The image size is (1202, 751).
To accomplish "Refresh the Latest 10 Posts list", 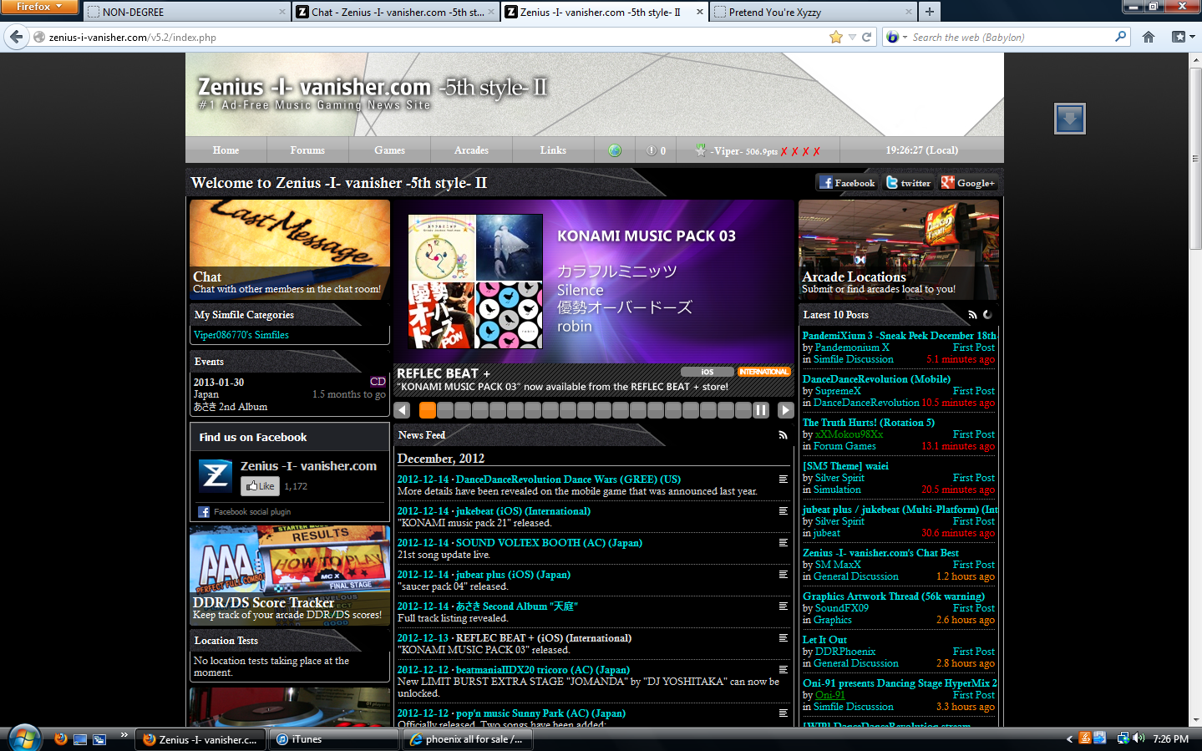I will click(x=987, y=315).
